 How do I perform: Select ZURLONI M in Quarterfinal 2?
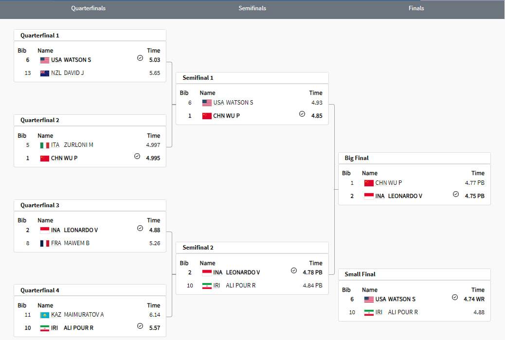(78, 145)
